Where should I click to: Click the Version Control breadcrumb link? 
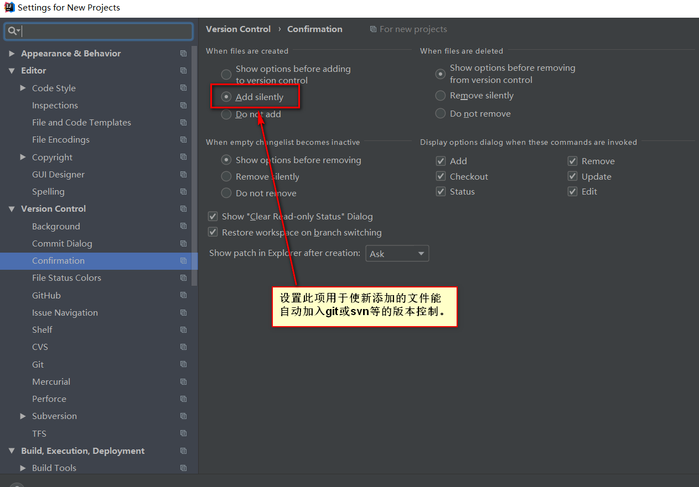coord(239,29)
